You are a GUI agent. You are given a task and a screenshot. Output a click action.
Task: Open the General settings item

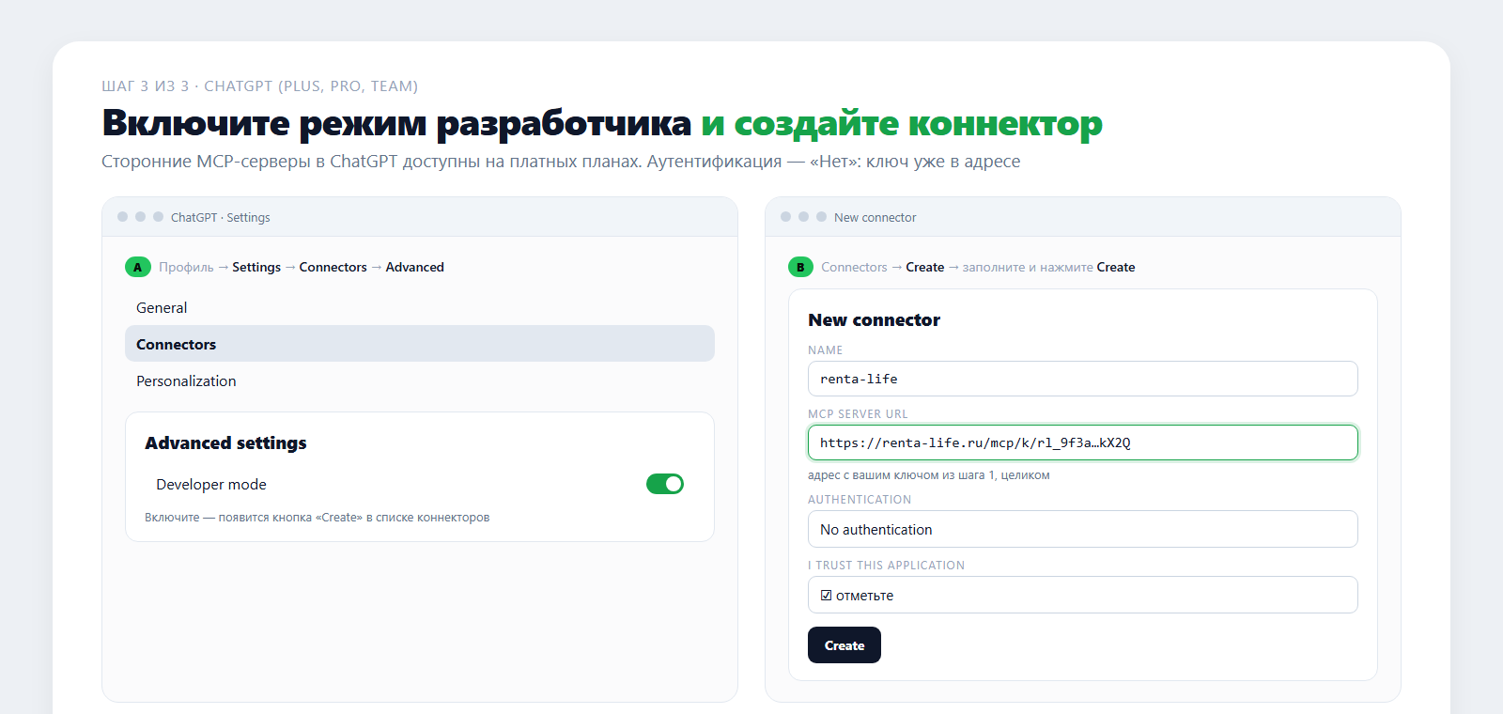coord(420,307)
